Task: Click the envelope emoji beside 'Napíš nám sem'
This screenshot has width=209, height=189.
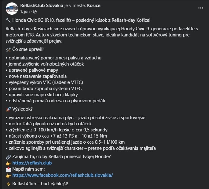Action: (8, 169)
